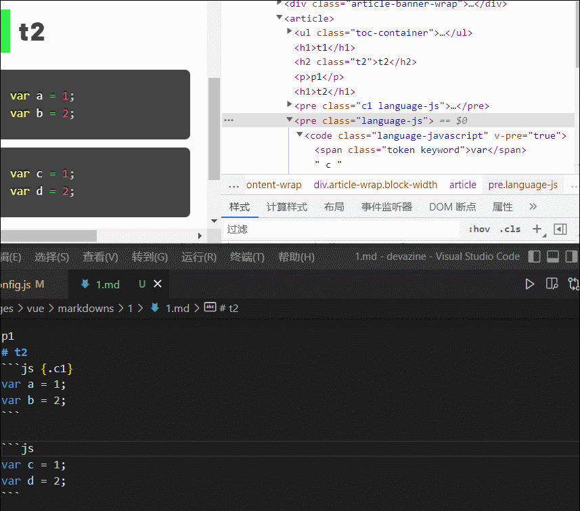Screen dimensions: 580x511
Task: Toggle the .cls element classes button
Action: tap(510, 229)
